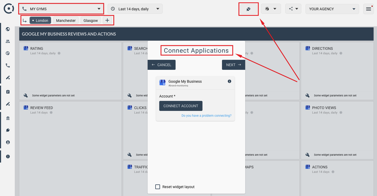Open the pie chart analytics section in the sidebar
This screenshot has height=196, width=377.
tap(8, 53)
